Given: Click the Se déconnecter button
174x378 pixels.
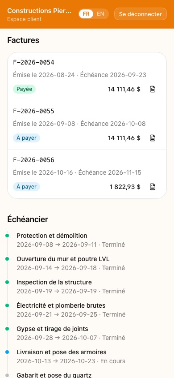Looking at the screenshot, I should (141, 14).
